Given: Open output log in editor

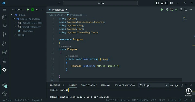Looking at the screenshot, I should 181,85.
